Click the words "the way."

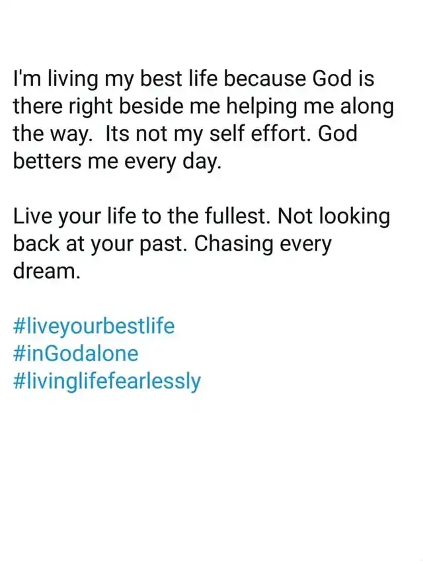pos(51,134)
